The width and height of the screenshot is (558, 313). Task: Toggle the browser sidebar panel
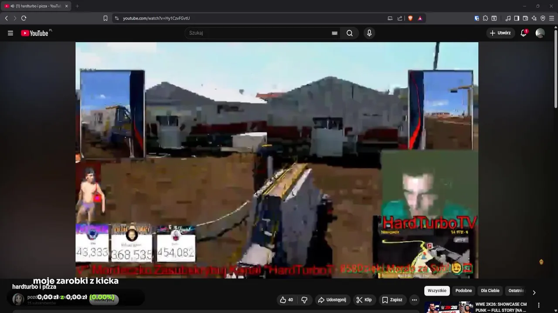tap(517, 18)
